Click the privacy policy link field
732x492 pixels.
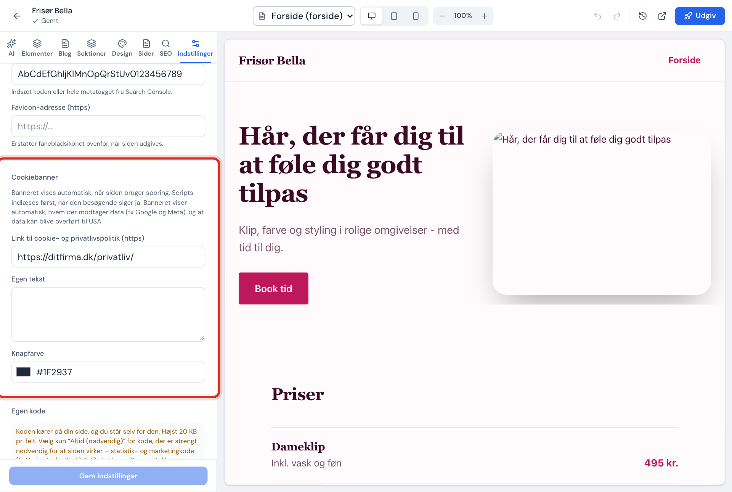[108, 257]
